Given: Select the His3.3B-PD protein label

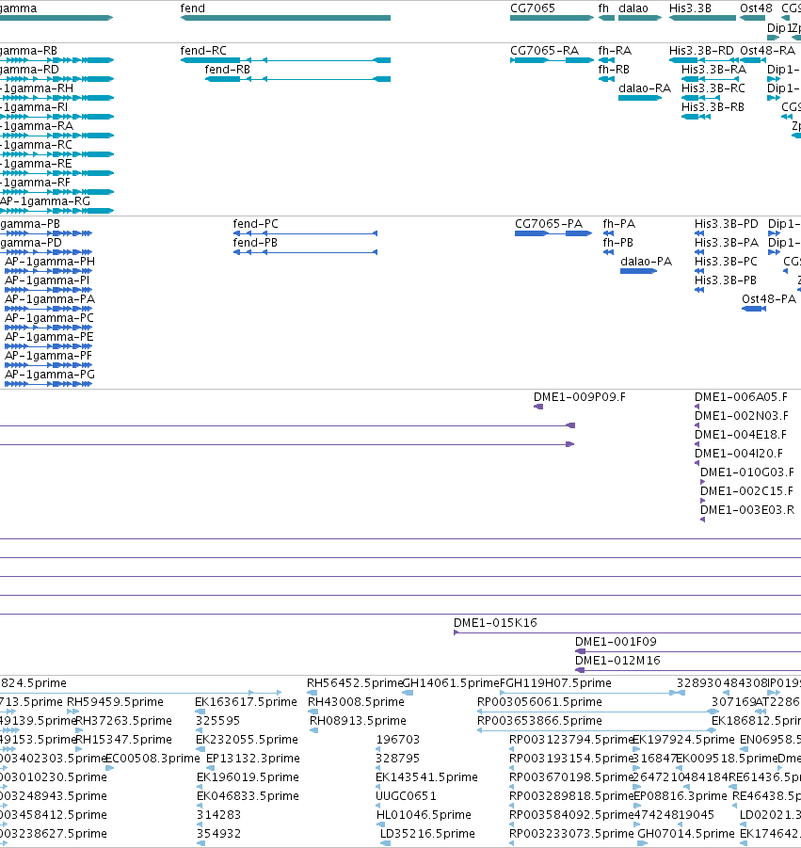Looking at the screenshot, I should [x=727, y=223].
